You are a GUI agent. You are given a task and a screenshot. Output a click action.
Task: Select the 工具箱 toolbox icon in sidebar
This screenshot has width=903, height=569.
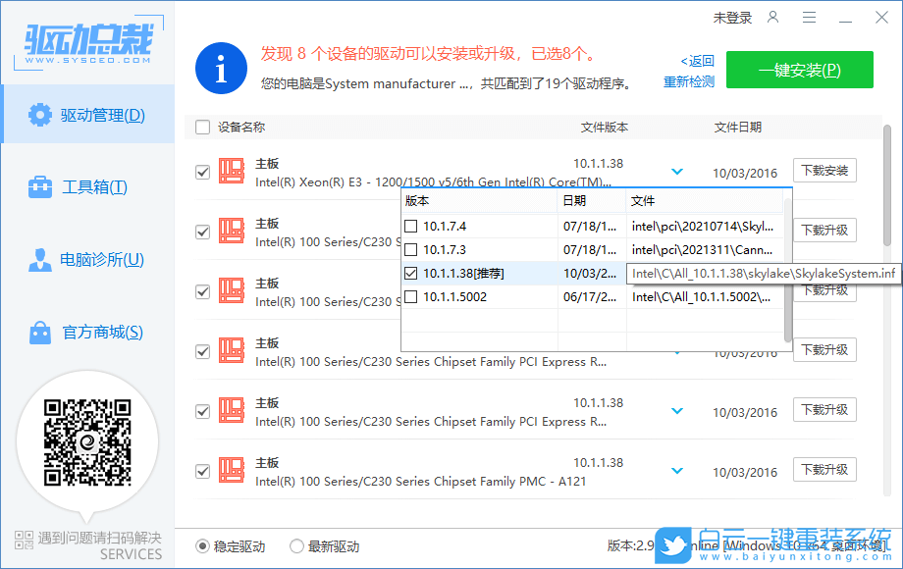tap(39, 184)
